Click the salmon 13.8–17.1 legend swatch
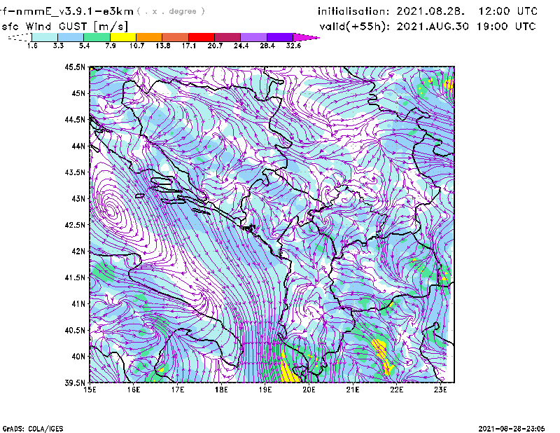The width and height of the screenshot is (560, 433). (176, 37)
